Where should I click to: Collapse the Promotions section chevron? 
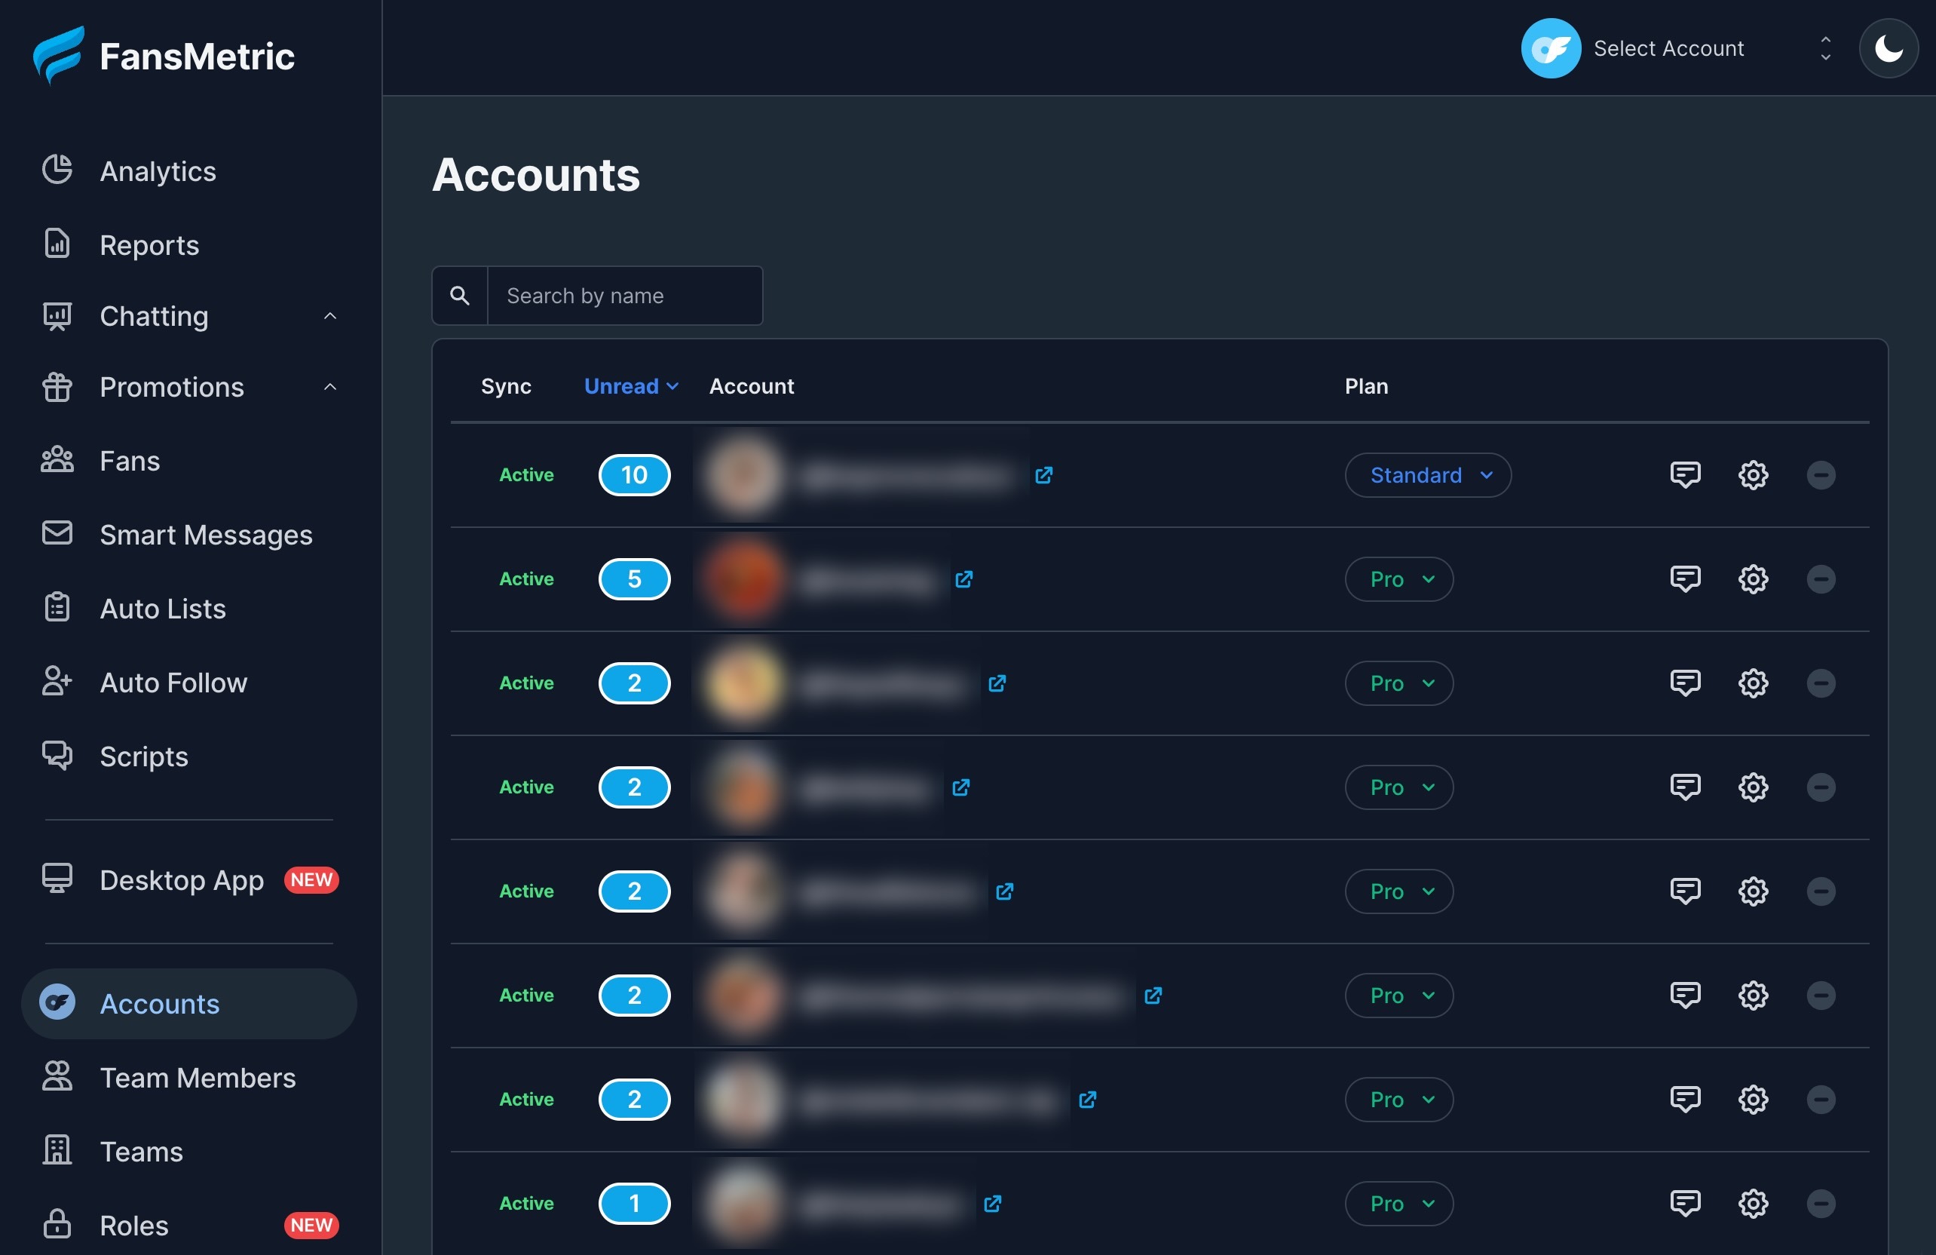(x=329, y=387)
